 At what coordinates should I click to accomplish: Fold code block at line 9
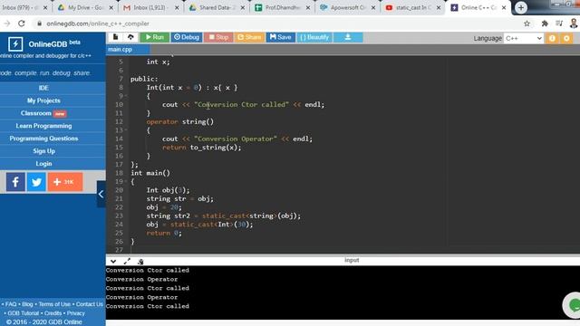(126, 96)
